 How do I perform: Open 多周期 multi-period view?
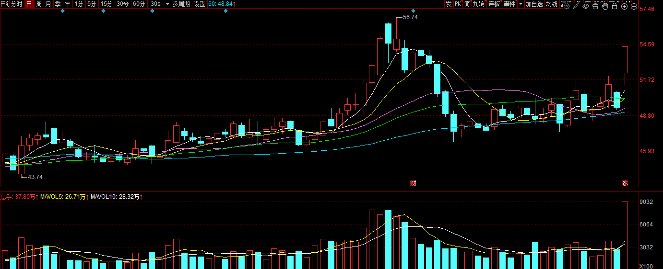[181, 4]
